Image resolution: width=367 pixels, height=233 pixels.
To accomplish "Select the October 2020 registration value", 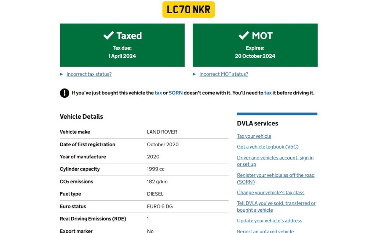I will click(163, 144).
